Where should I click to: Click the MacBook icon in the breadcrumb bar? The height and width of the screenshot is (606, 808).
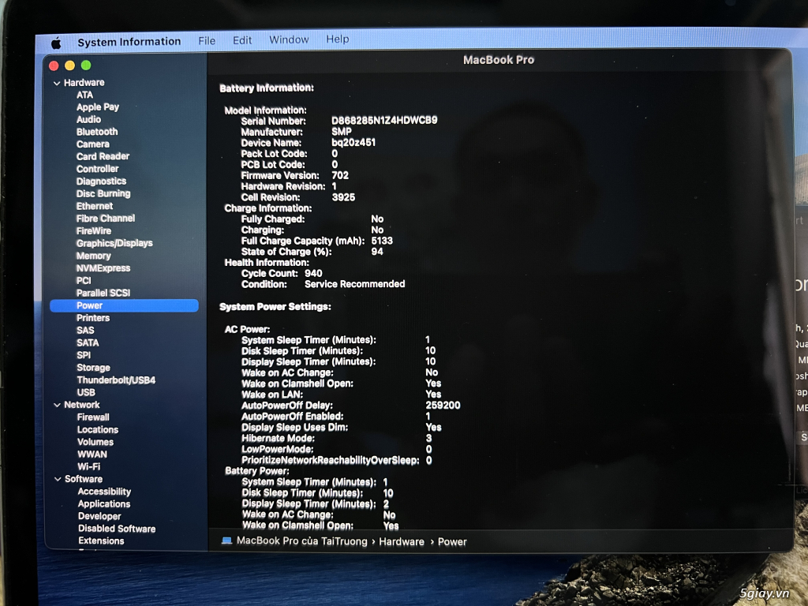[226, 542]
